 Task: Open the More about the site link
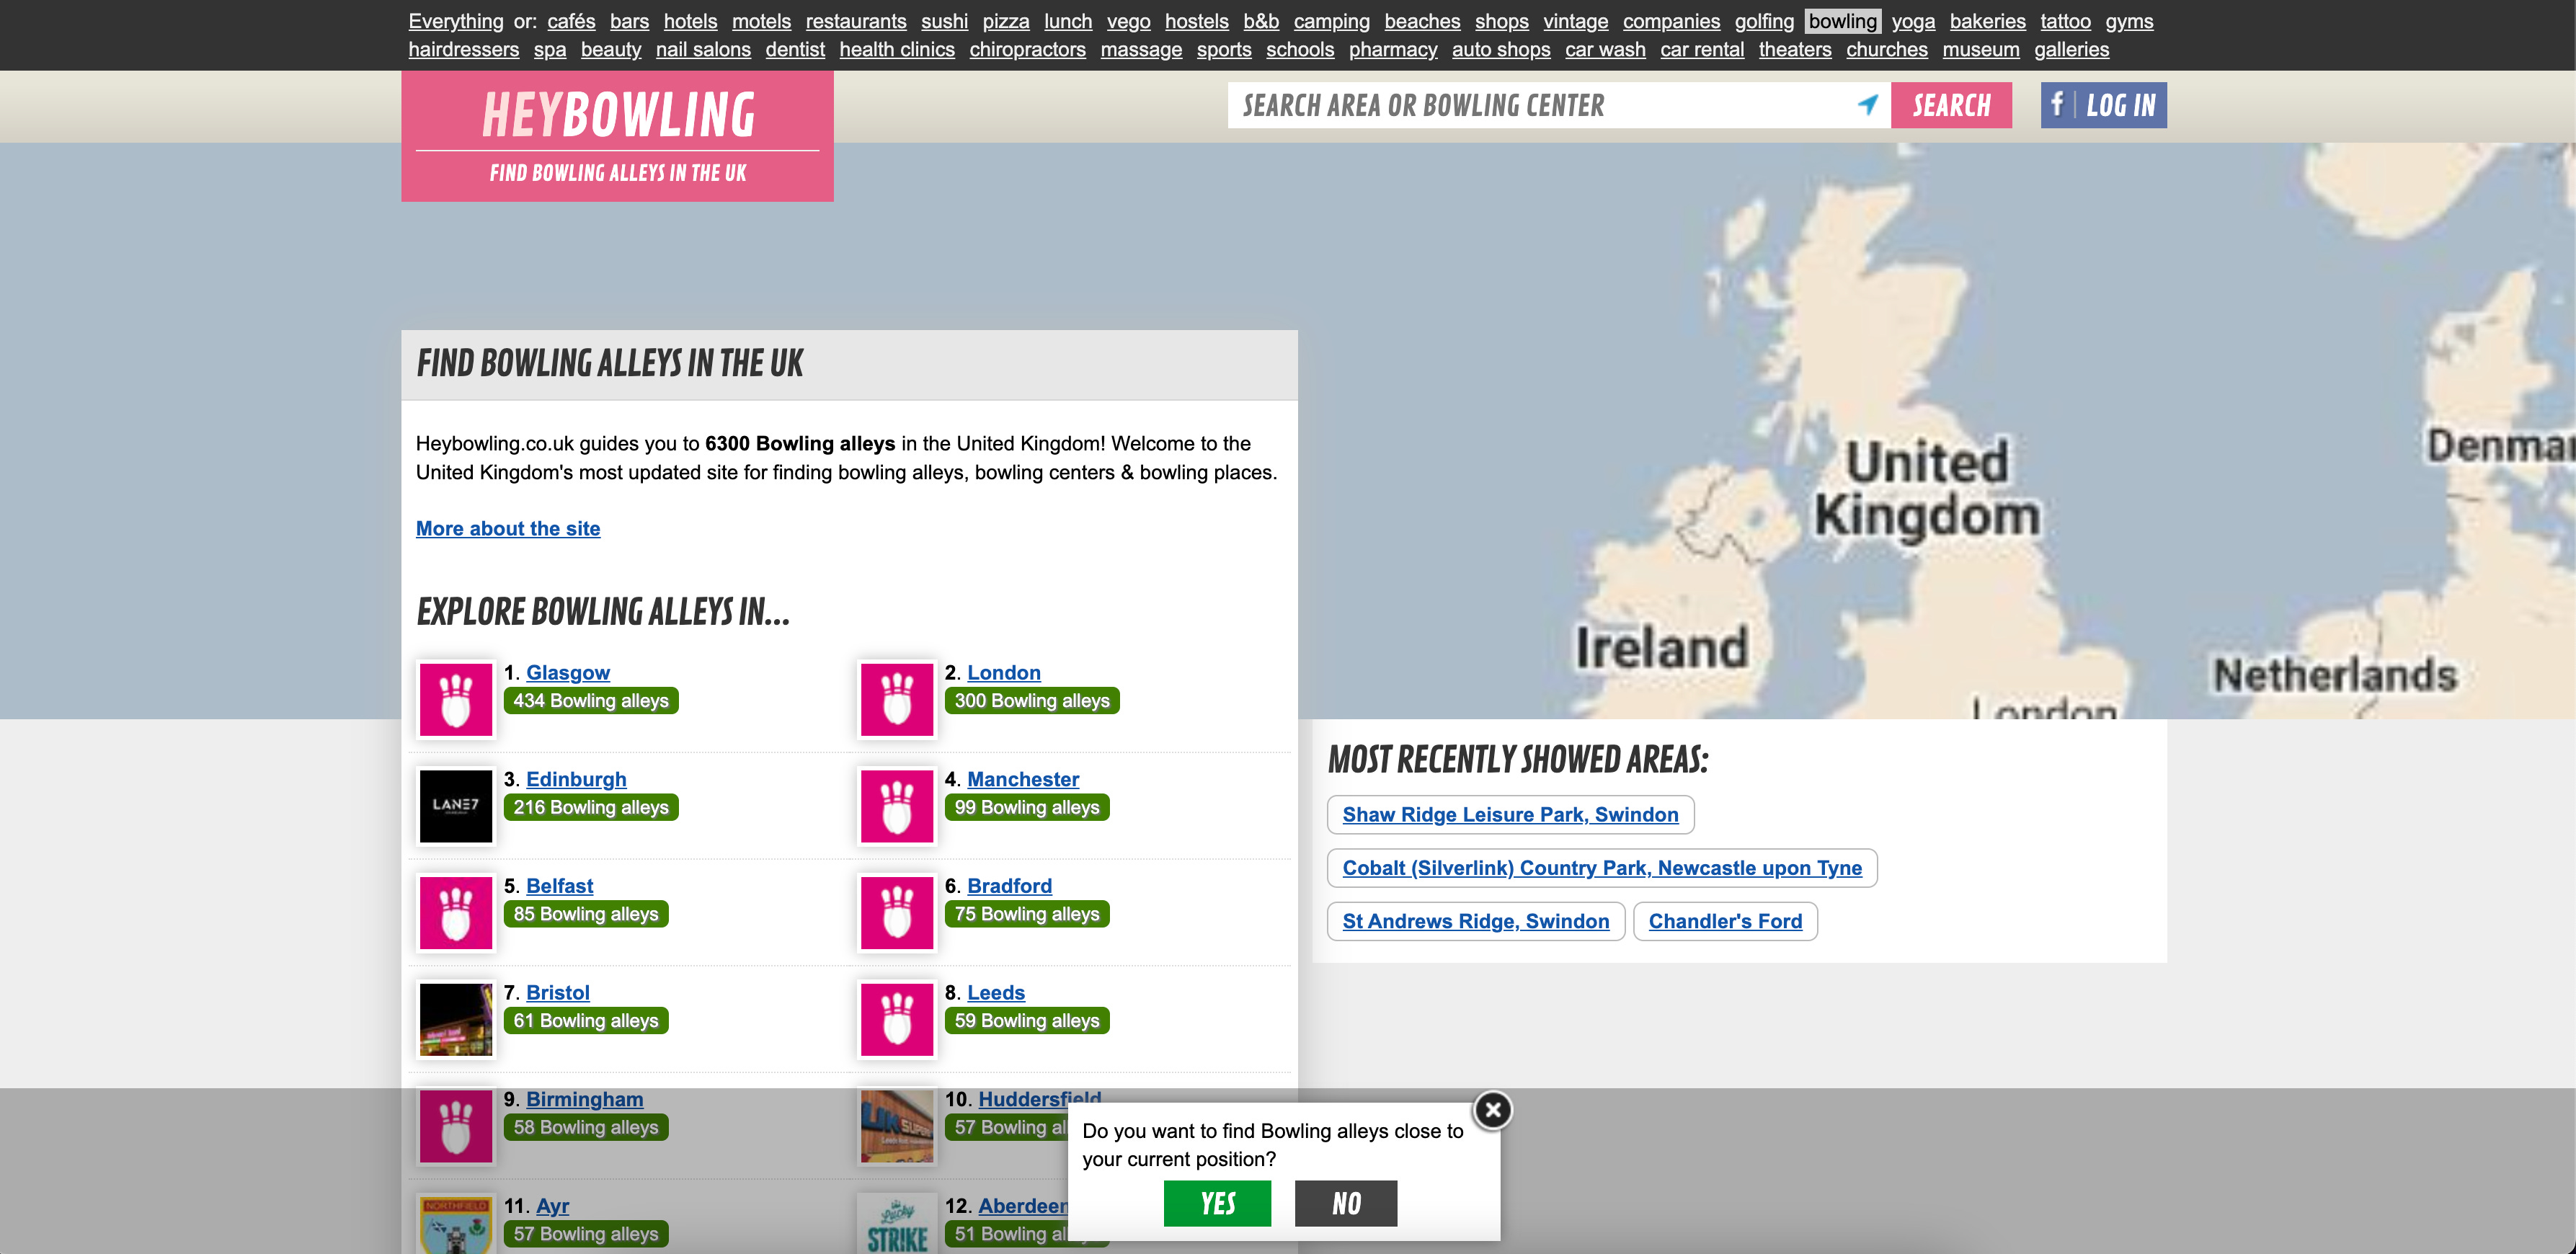coord(508,529)
